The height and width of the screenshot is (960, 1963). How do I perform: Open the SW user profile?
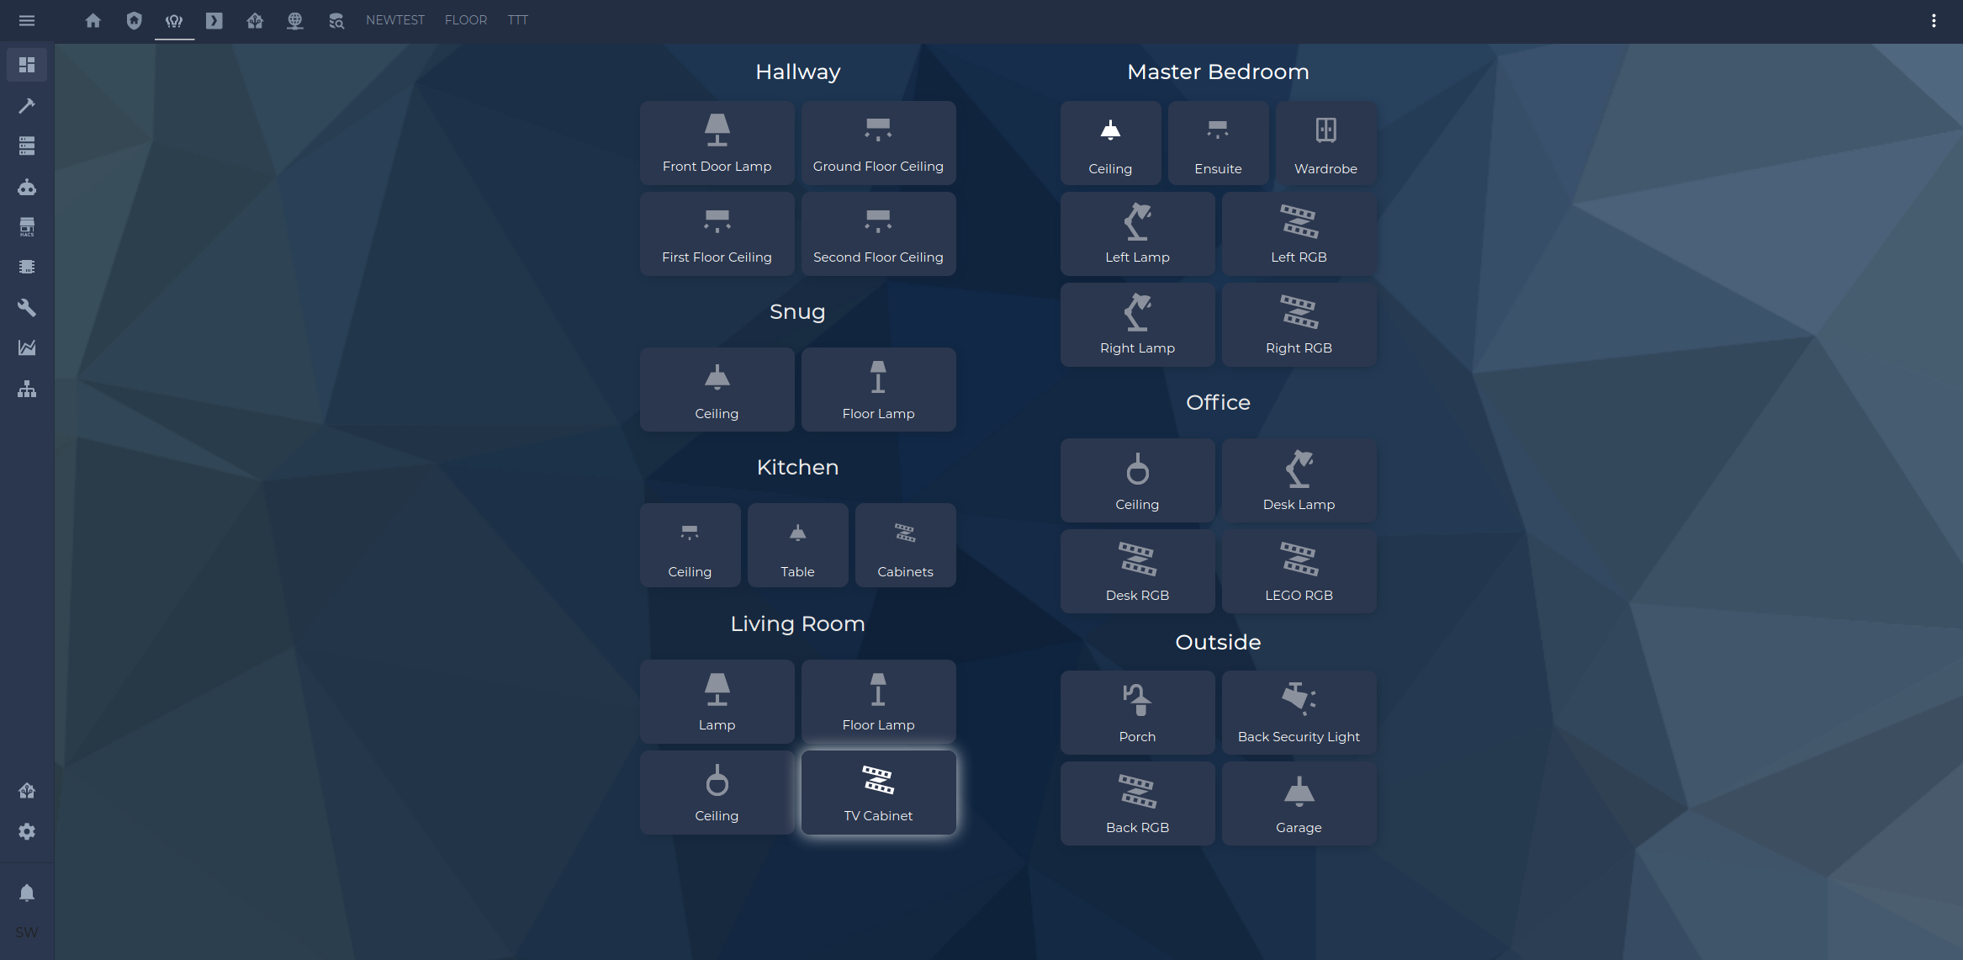point(27,932)
